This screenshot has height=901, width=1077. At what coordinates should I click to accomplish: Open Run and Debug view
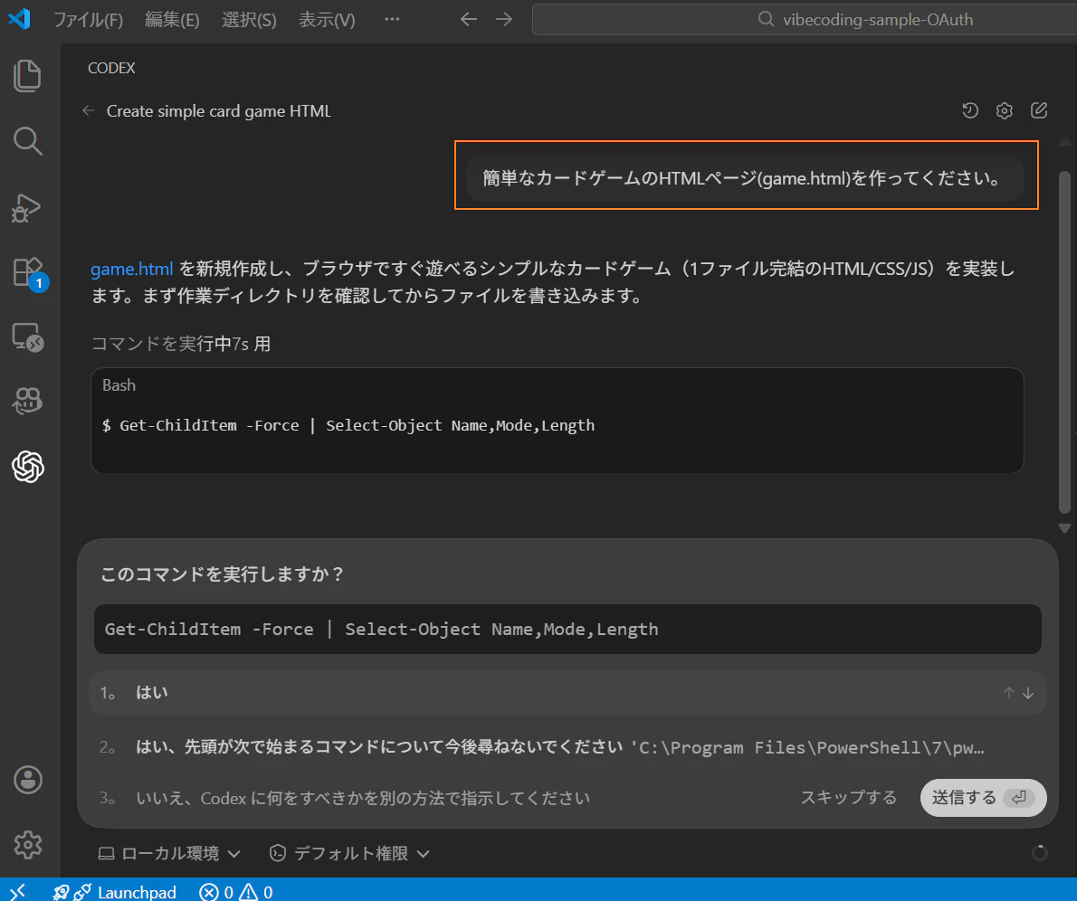(26, 208)
